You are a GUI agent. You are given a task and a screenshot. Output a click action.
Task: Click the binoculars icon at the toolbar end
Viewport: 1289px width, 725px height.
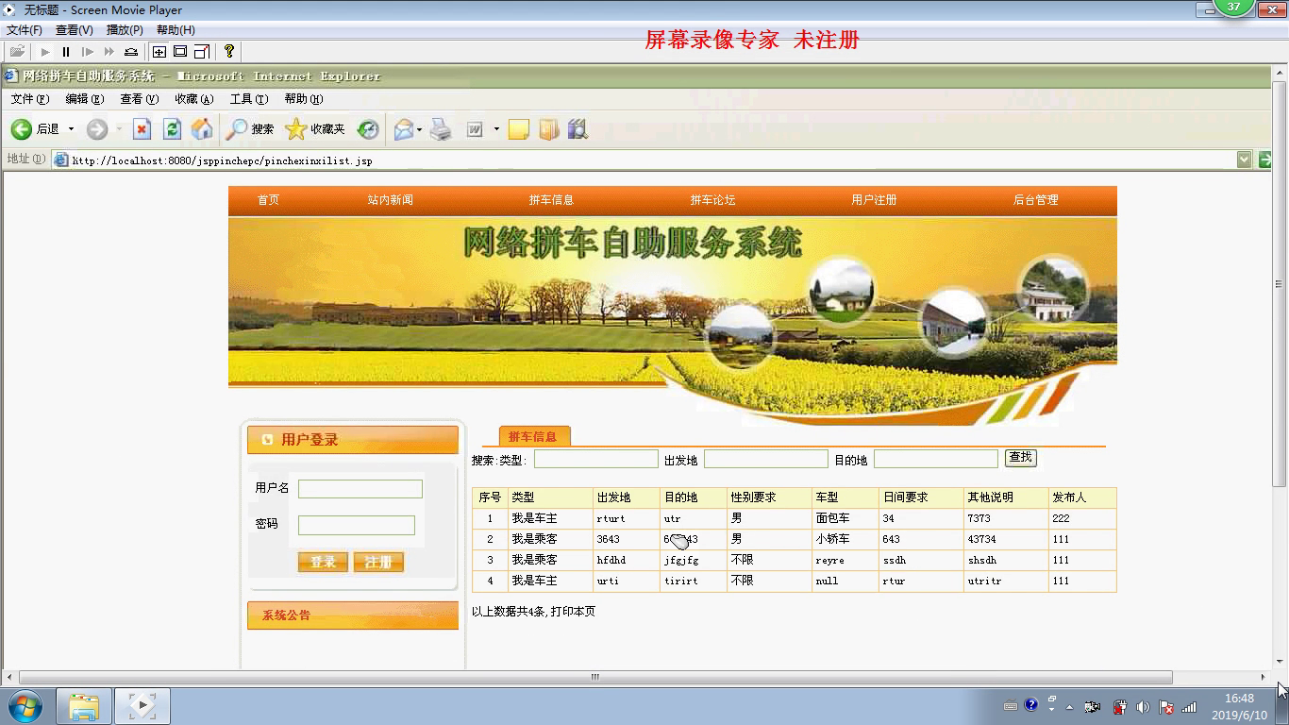578,129
